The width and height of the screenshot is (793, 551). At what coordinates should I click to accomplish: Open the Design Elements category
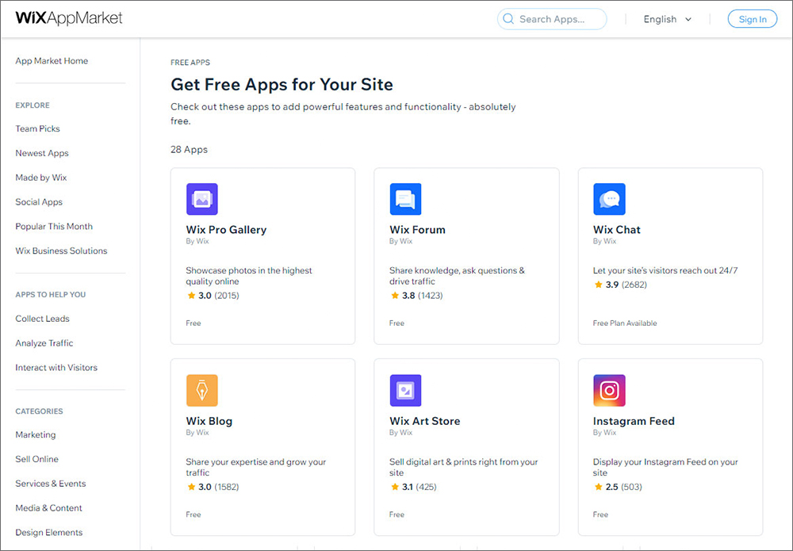pyautogui.click(x=49, y=532)
